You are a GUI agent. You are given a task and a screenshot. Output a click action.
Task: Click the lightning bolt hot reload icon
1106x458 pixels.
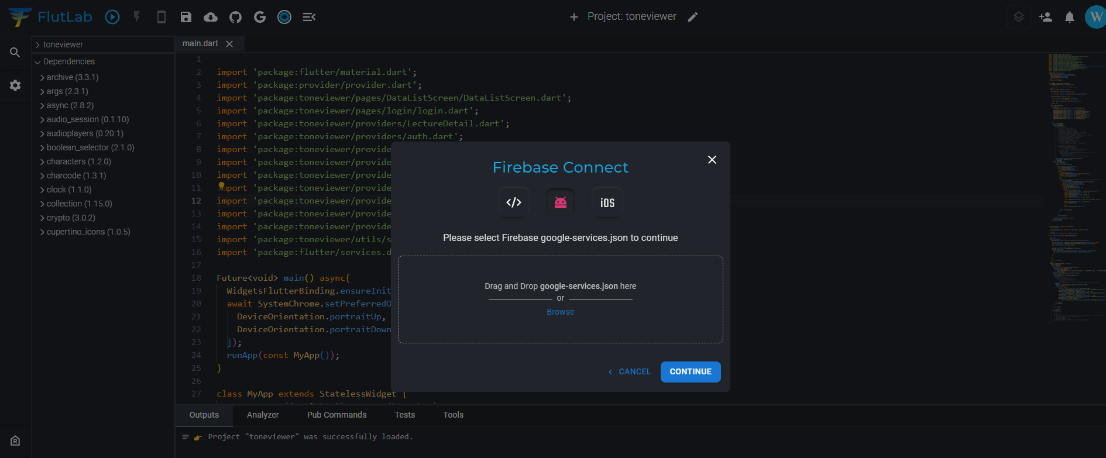(x=137, y=17)
